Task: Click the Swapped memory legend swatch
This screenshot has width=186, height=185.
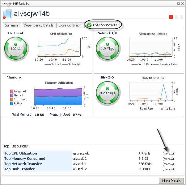Action: (x=11, y=91)
